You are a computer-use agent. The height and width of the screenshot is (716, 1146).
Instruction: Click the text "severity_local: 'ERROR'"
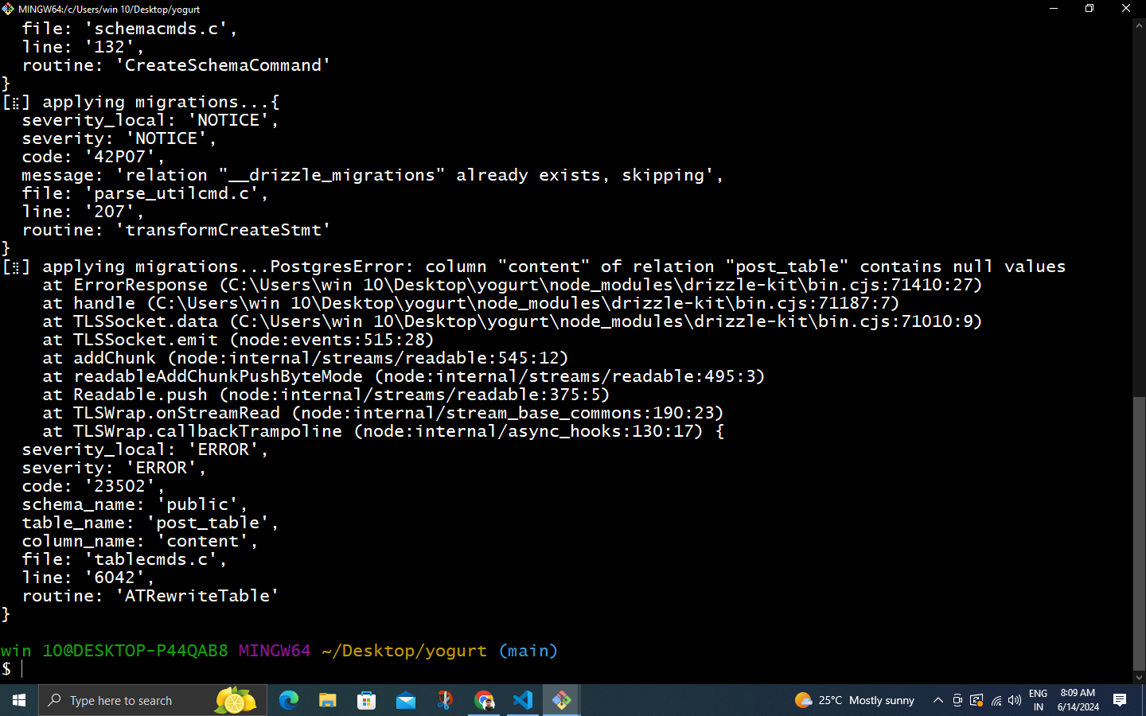[x=145, y=449]
